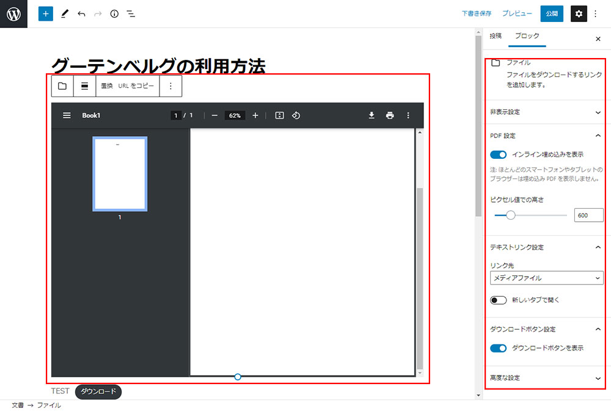Click the PDF viewer print icon
The image size is (611, 411).
pyautogui.click(x=390, y=115)
